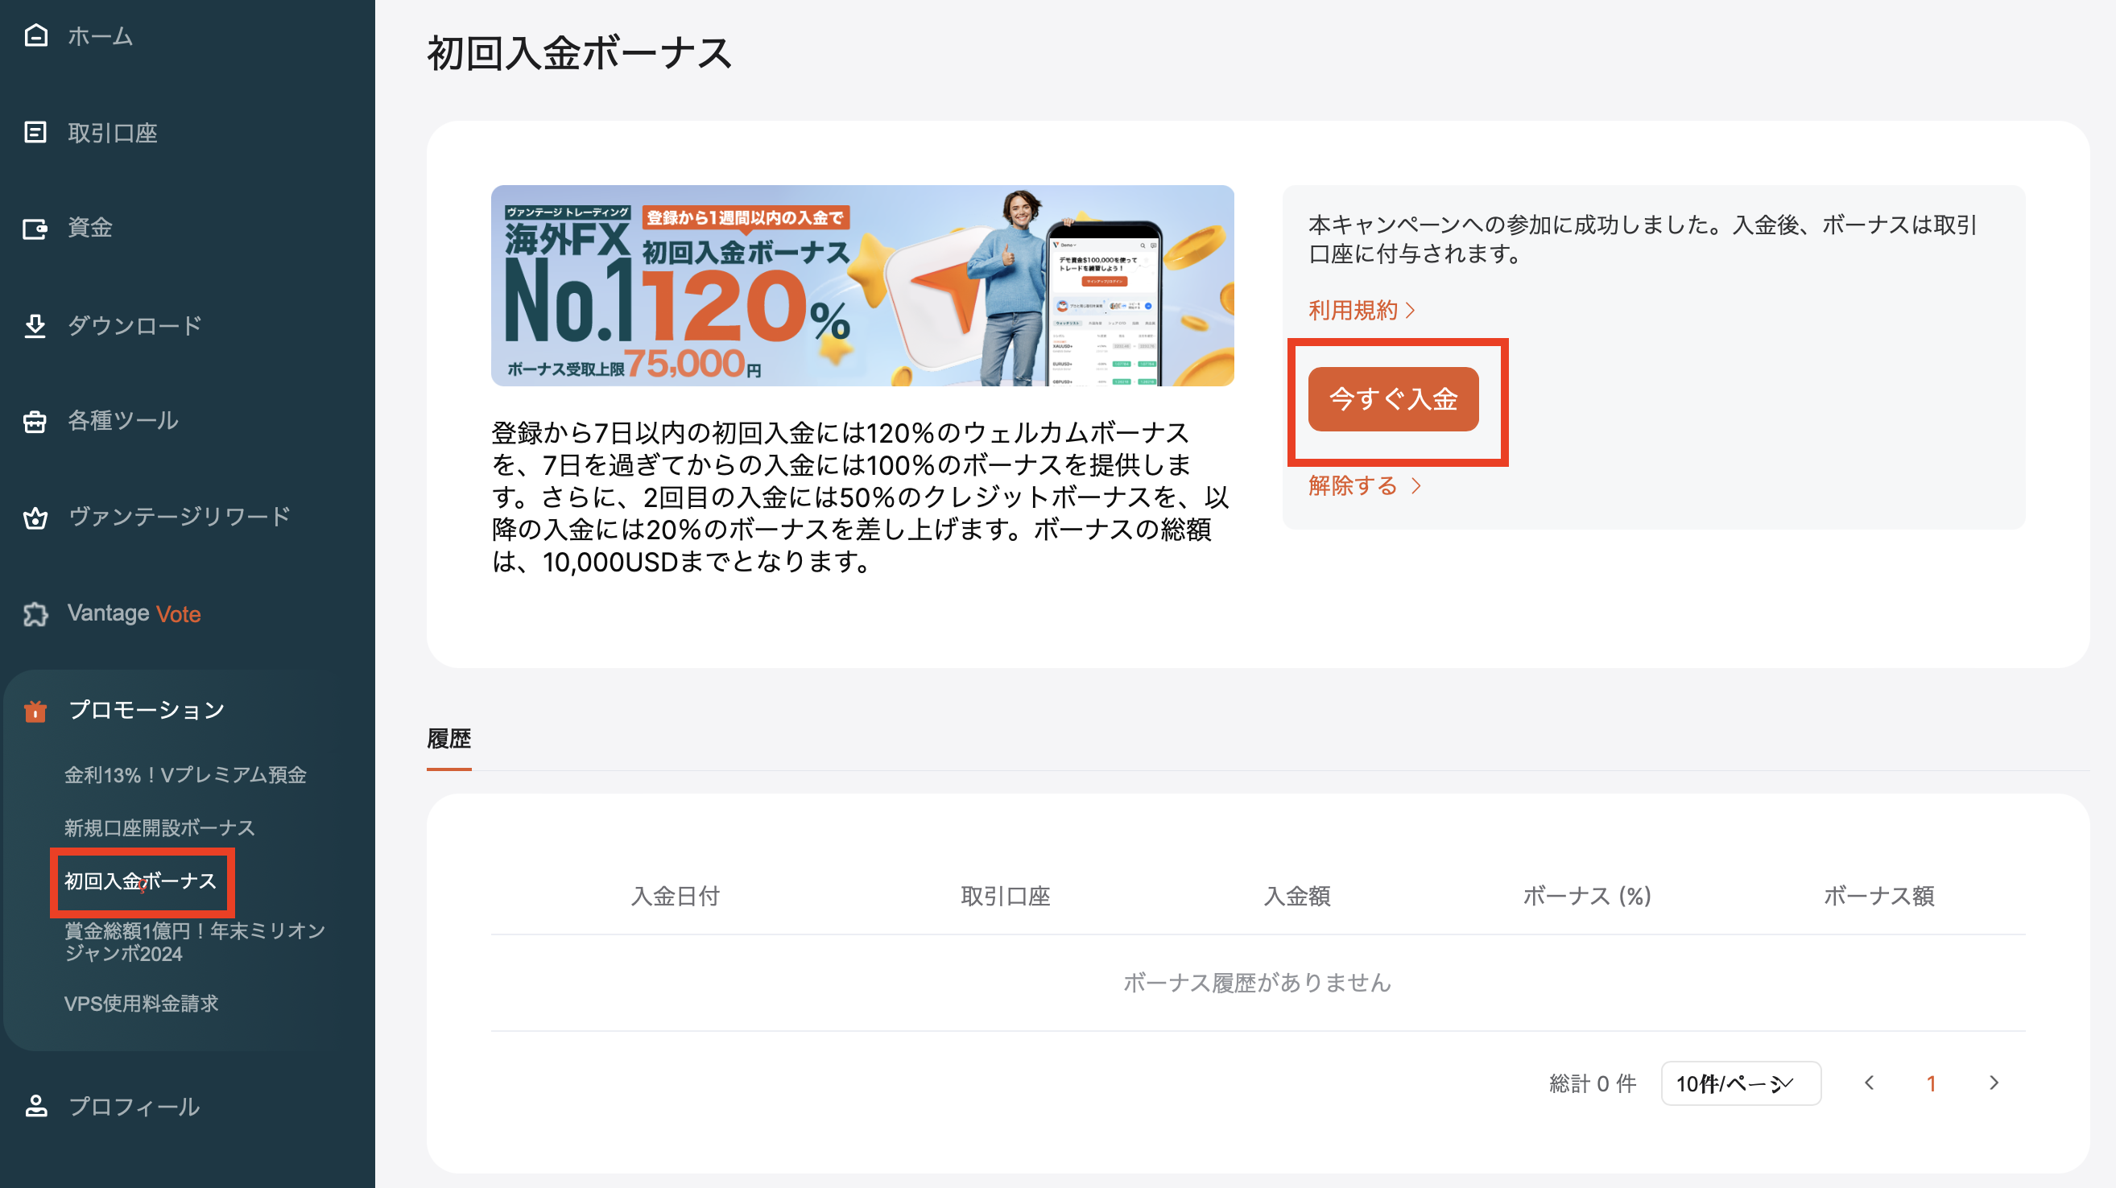
Task: Click the 各種ツール toolbox icon
Action: click(x=35, y=421)
